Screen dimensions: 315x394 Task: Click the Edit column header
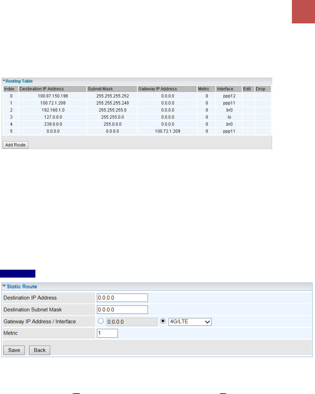[x=248, y=89]
